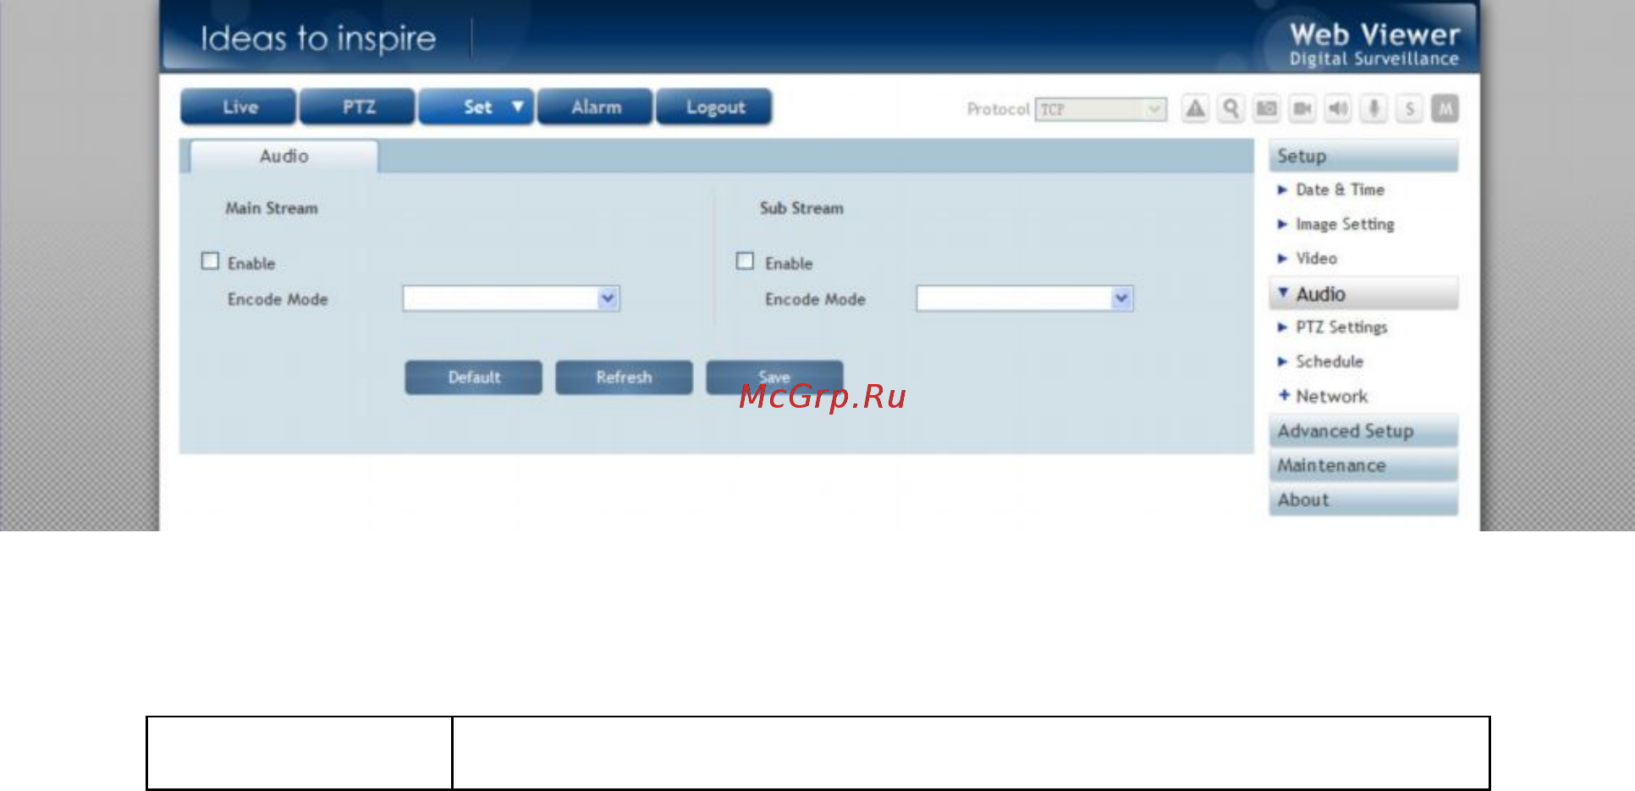
Task: Log out using the Logout button
Action: (x=714, y=107)
